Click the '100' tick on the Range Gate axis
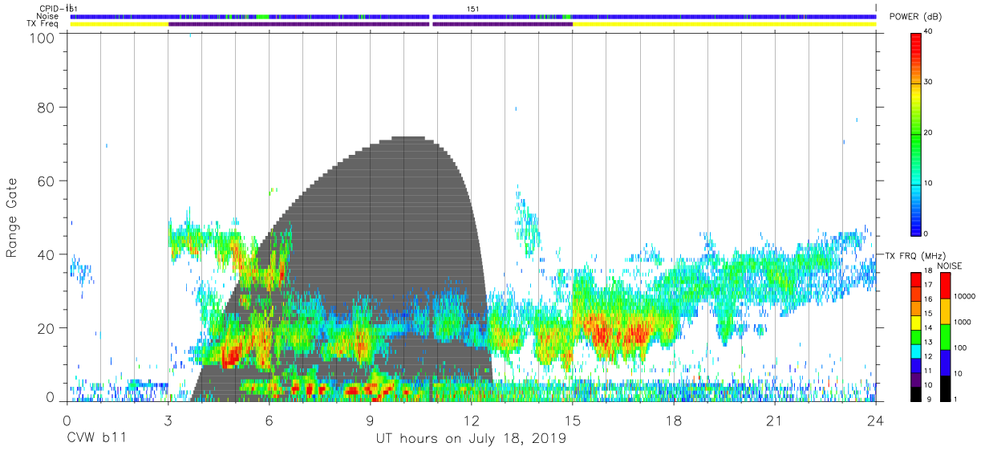 [43, 37]
